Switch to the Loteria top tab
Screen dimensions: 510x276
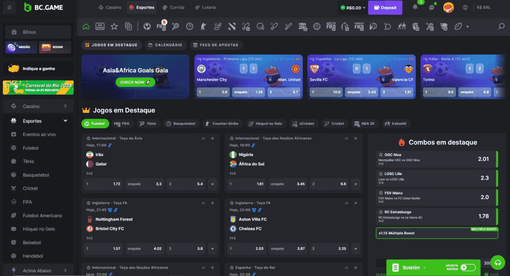(205, 7)
